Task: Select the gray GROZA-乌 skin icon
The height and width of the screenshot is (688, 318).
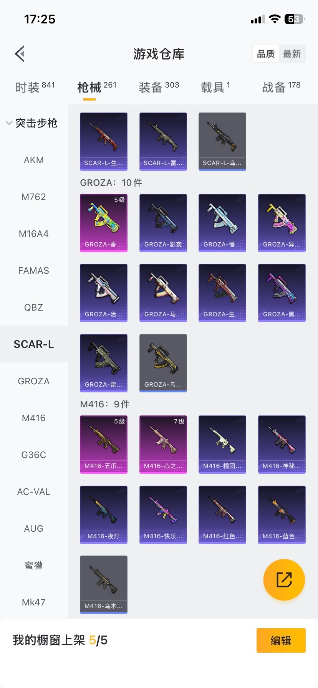Action: click(163, 363)
